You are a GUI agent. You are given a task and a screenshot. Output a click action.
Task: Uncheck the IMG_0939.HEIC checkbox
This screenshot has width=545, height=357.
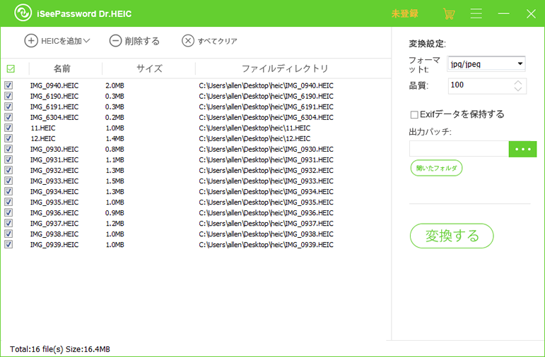[x=8, y=244]
